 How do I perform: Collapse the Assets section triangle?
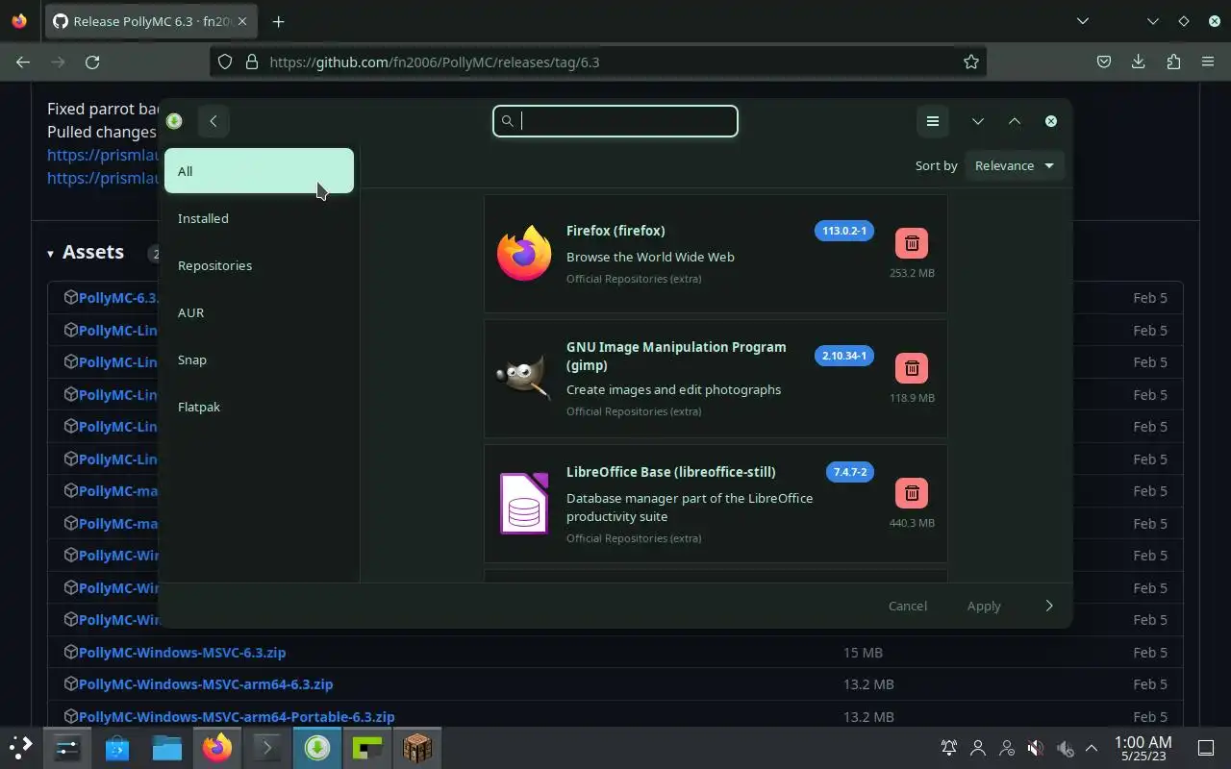[50, 254]
